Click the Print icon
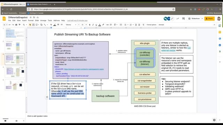Viewport: 223px width, 125px height. (x=16, y=25)
